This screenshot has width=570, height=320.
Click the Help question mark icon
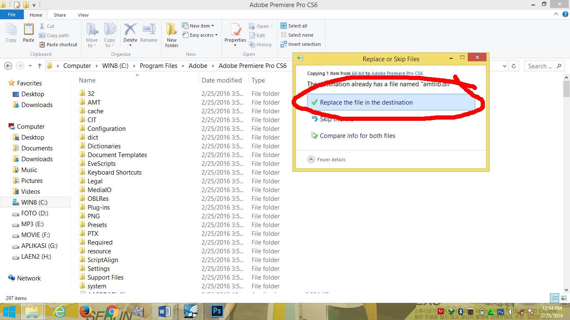point(565,14)
